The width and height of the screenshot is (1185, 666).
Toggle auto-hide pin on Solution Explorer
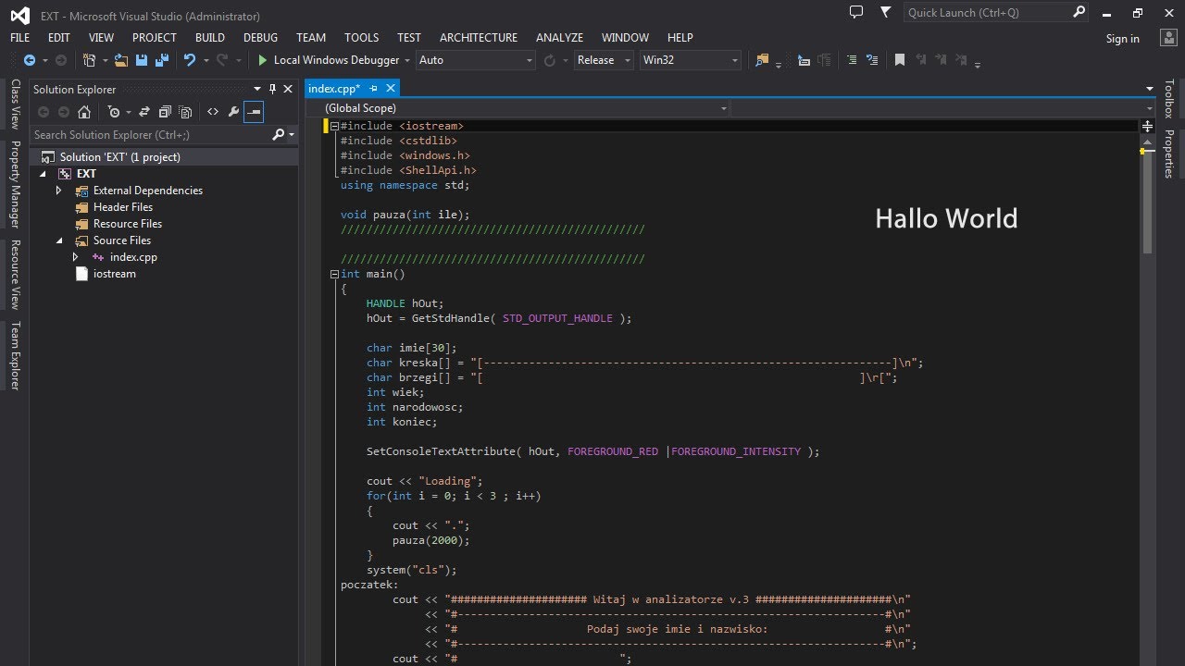click(x=273, y=89)
